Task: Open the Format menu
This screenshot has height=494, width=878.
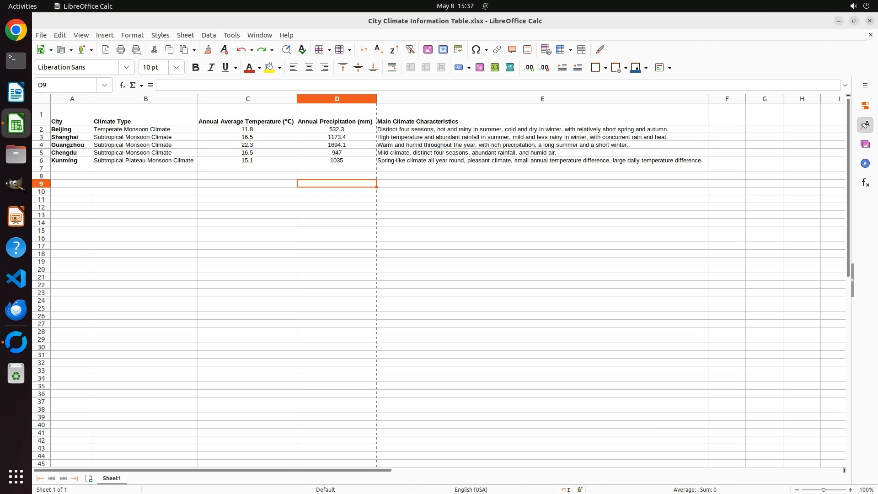Action: coord(132,35)
